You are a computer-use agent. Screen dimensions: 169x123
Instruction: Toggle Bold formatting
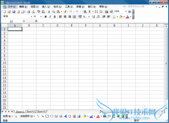(46, 17)
